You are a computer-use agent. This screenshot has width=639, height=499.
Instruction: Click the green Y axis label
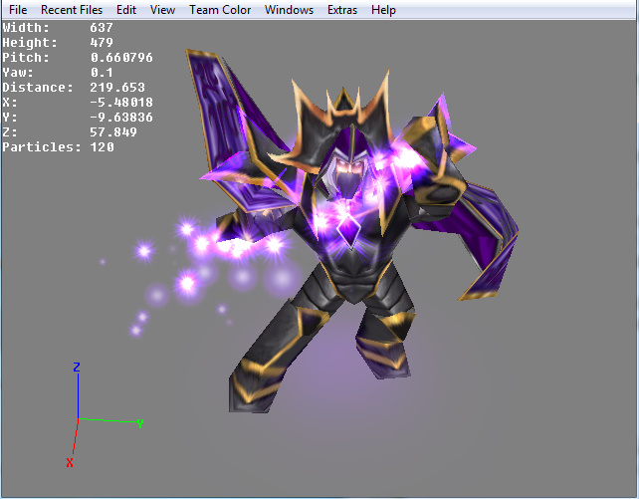point(140,423)
